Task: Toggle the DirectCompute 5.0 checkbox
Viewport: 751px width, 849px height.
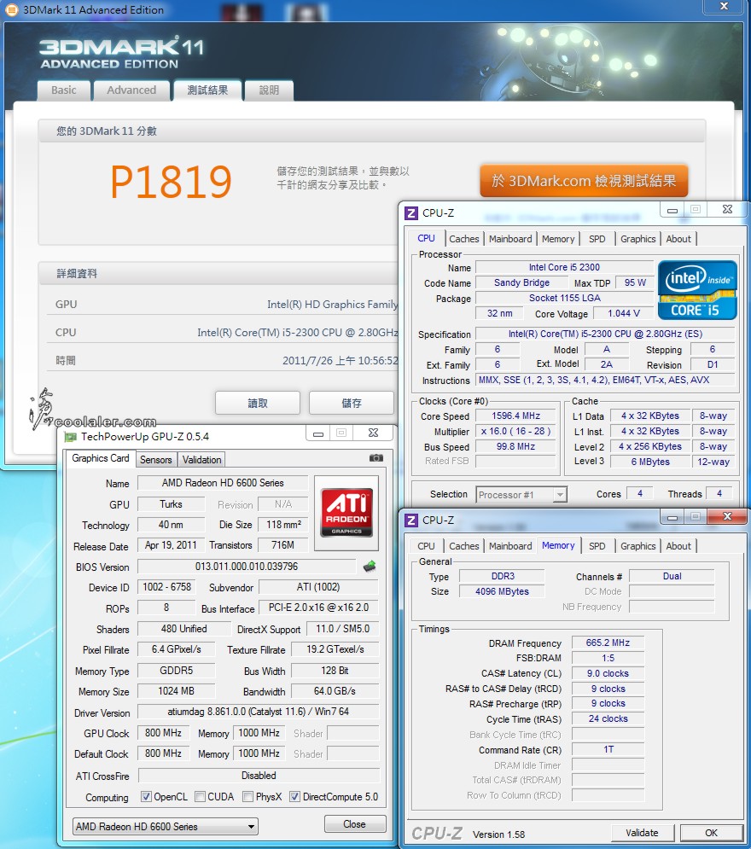Action: 294,796
